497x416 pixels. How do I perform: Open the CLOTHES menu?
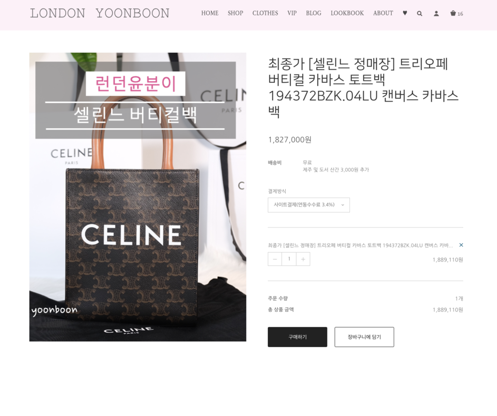(265, 13)
